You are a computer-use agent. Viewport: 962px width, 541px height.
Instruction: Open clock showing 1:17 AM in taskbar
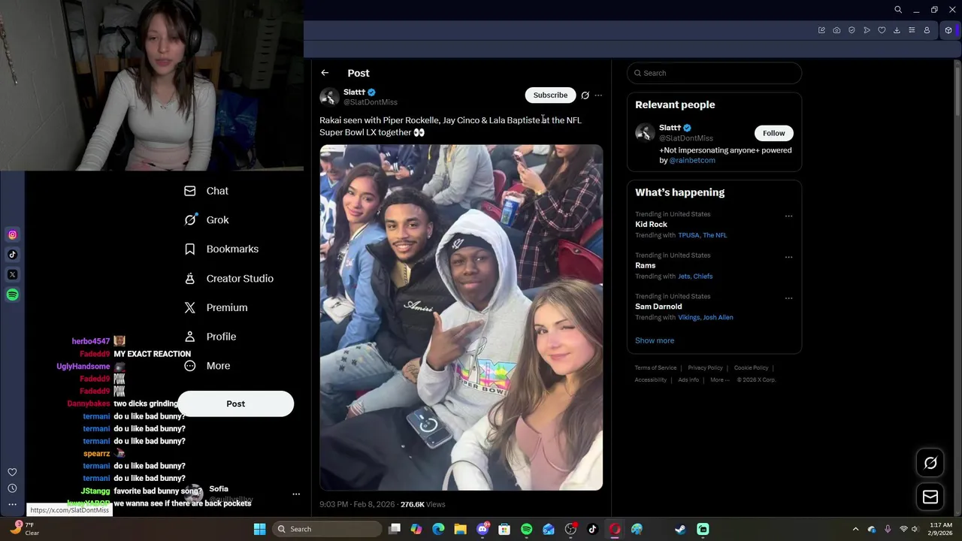(x=941, y=529)
